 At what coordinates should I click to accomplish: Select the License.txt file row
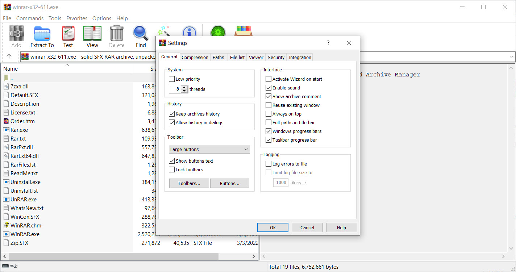(129, 112)
